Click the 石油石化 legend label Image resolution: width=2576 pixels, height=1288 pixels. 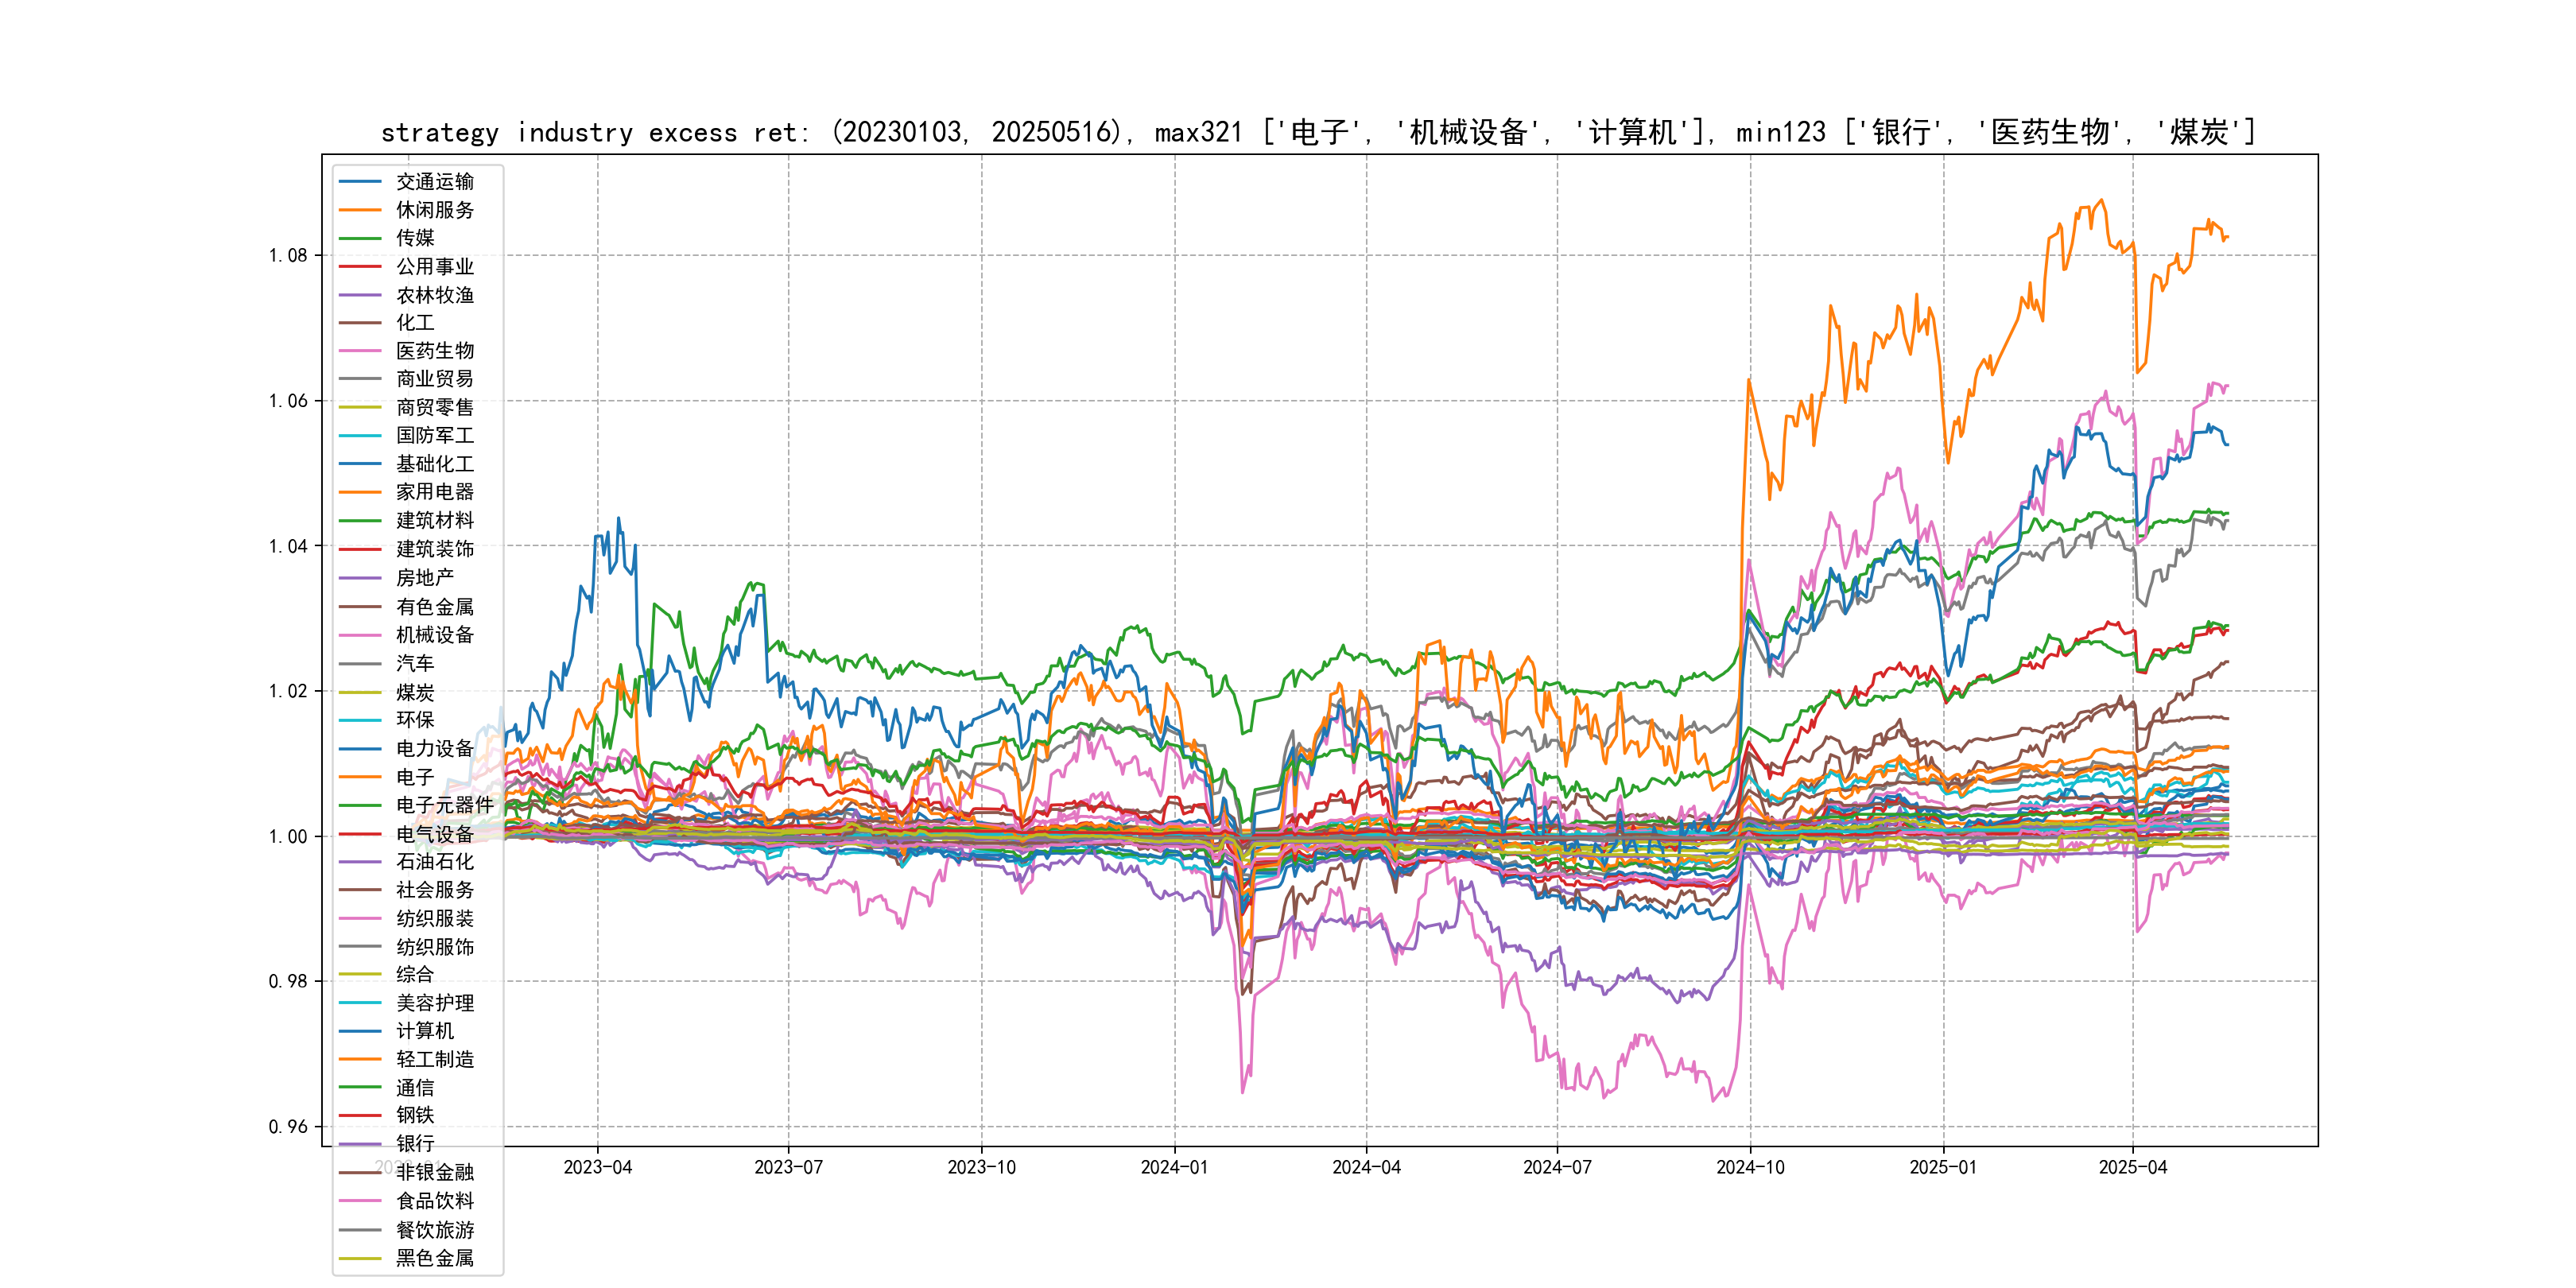pos(434,862)
